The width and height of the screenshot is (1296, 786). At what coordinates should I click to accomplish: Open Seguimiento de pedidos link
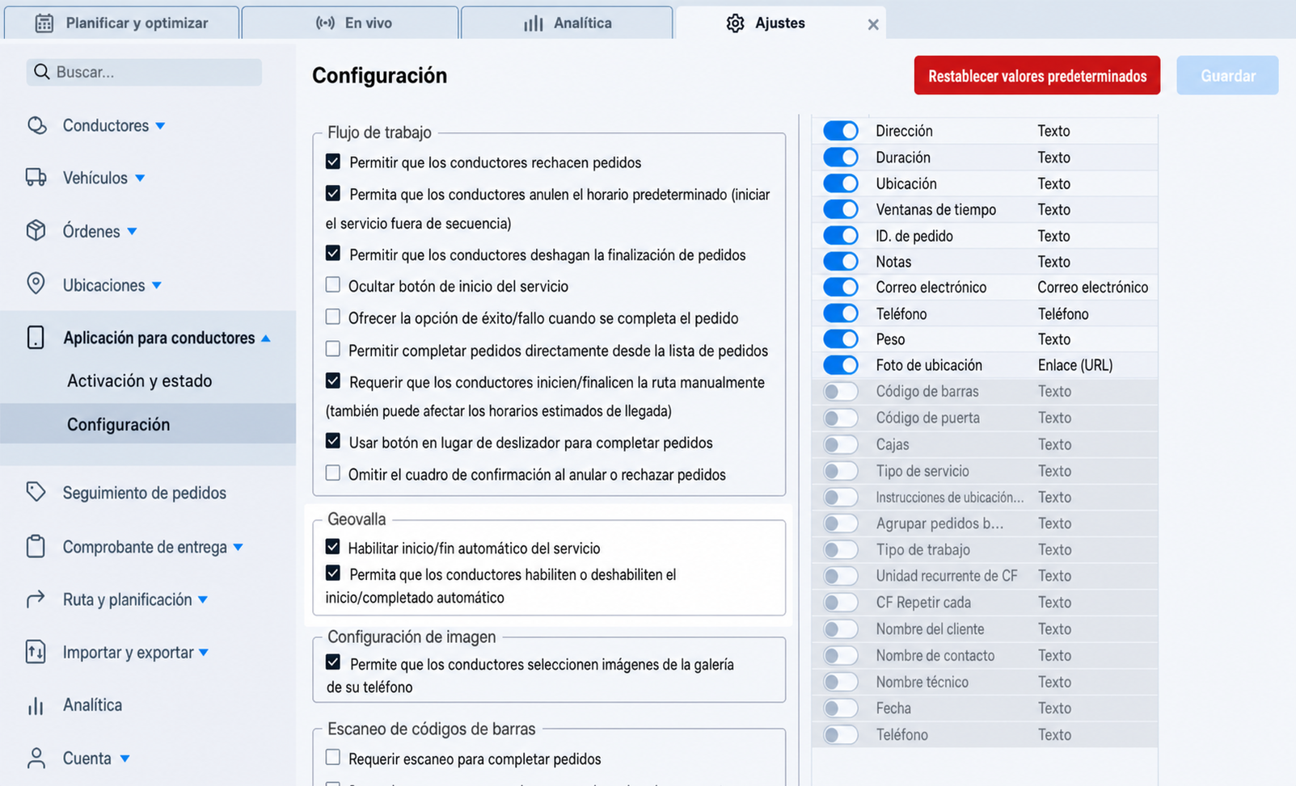(x=145, y=493)
